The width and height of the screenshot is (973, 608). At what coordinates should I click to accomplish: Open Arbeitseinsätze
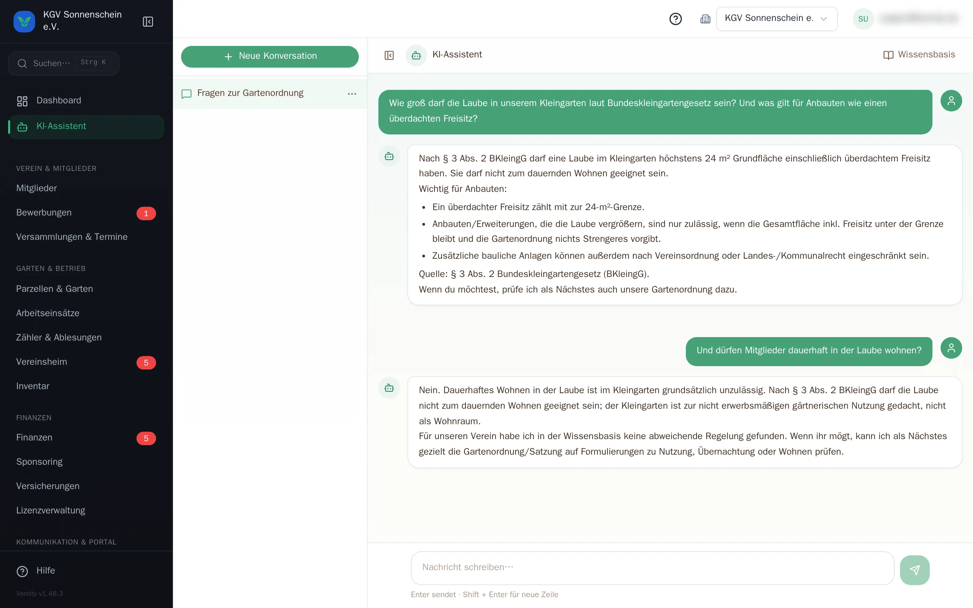86,313
